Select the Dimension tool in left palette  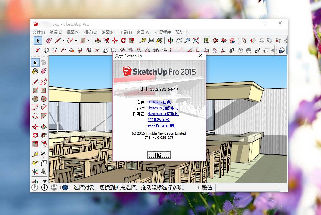pyautogui.click(x=43, y=154)
